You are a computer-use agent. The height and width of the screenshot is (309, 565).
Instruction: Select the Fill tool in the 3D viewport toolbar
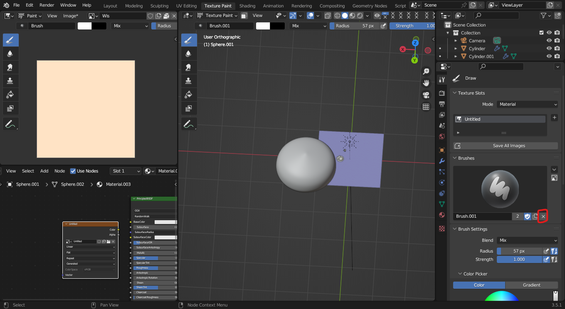(188, 95)
